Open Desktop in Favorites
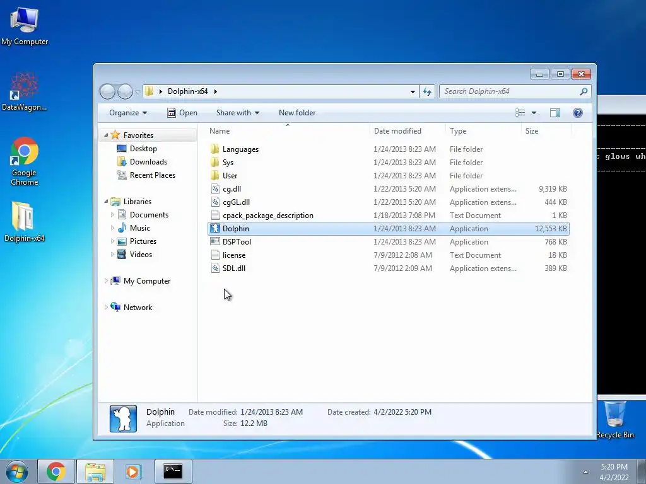 tap(143, 149)
